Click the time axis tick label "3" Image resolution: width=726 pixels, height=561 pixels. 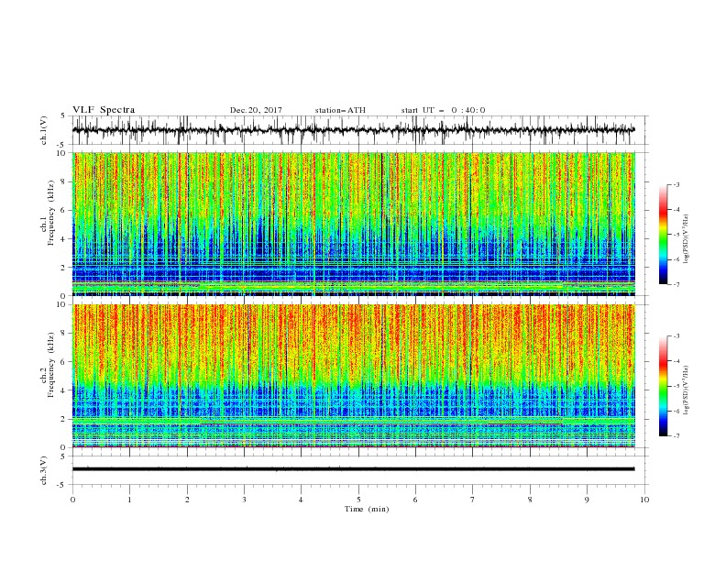(244, 500)
